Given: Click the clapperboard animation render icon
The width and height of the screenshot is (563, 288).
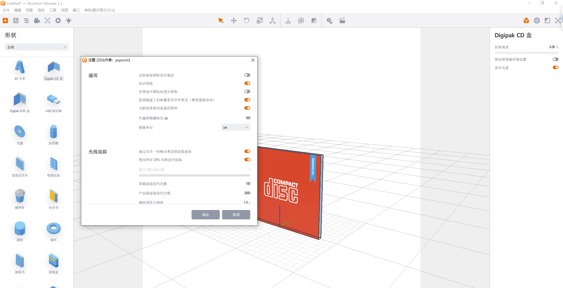Looking at the screenshot, I should (342, 21).
